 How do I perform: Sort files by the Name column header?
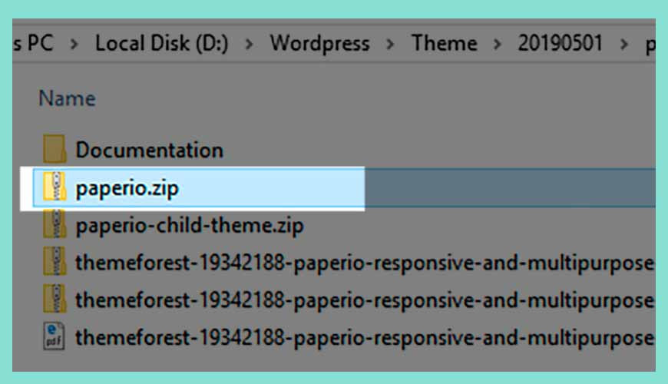68,98
